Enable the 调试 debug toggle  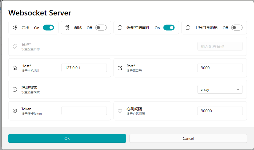[x=101, y=28]
